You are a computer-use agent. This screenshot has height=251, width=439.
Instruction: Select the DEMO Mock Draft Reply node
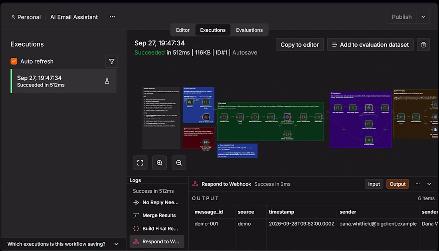pos(369,123)
